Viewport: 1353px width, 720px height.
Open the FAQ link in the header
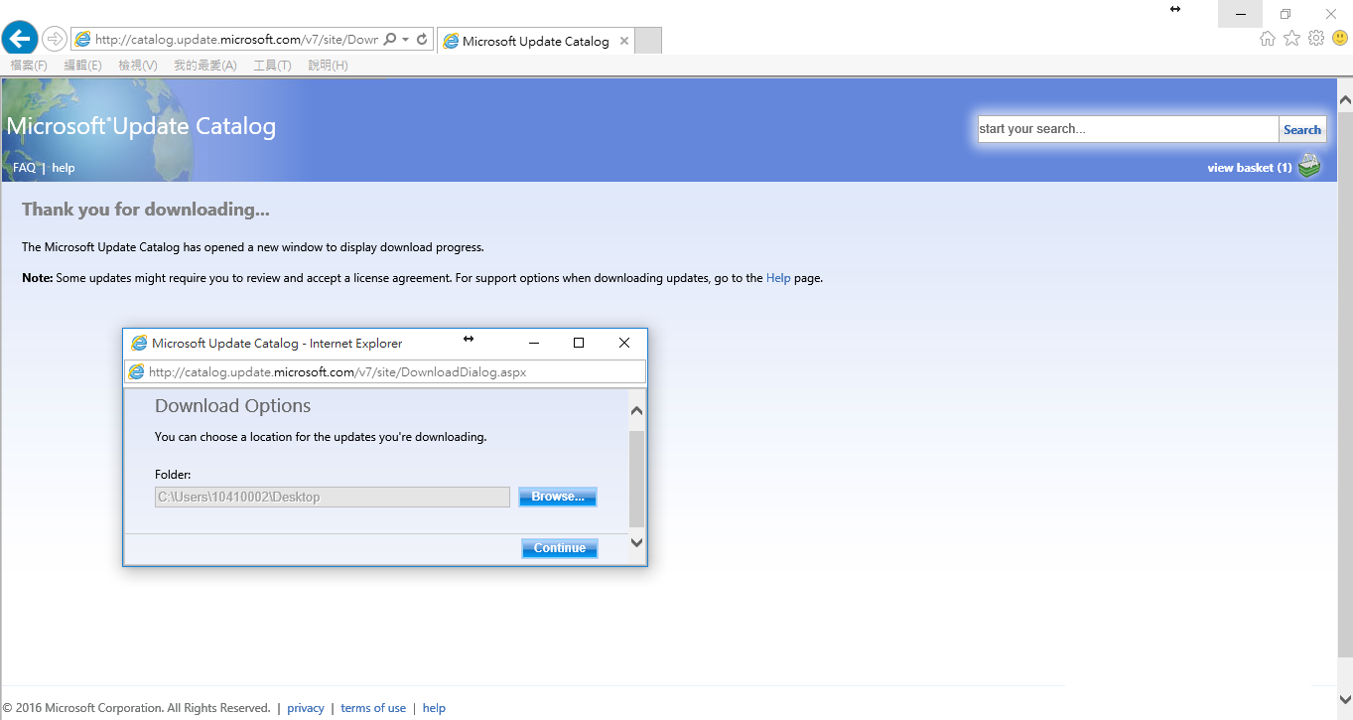(x=24, y=168)
